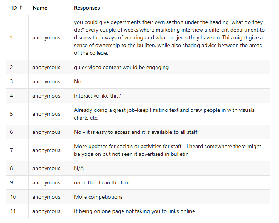Click ID number 1 in the first row
This screenshot has width=279, height=223.
pos(12,37)
